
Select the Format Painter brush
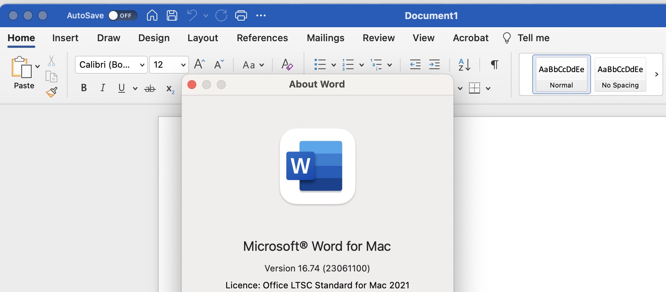pyautogui.click(x=52, y=92)
